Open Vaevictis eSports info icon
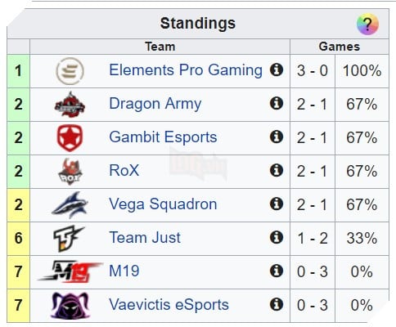Image resolution: width=396 pixels, height=327 pixels. [x=277, y=304]
